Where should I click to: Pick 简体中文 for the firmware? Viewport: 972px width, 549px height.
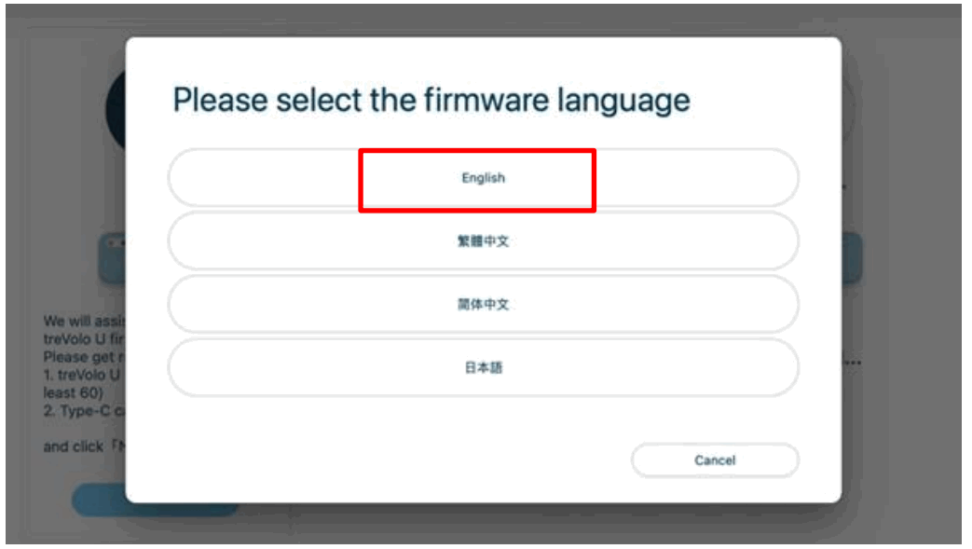pyautogui.click(x=486, y=302)
